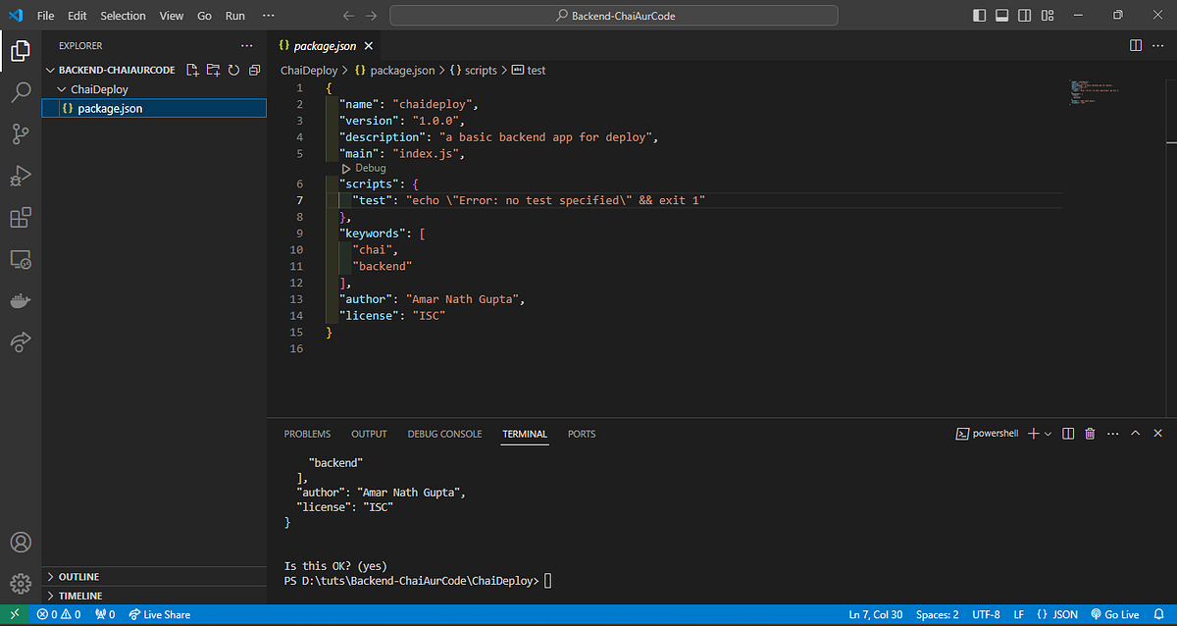Viewport: 1177px width, 626px height.
Task: Toggle the primary sidebar visibility
Action: click(978, 15)
